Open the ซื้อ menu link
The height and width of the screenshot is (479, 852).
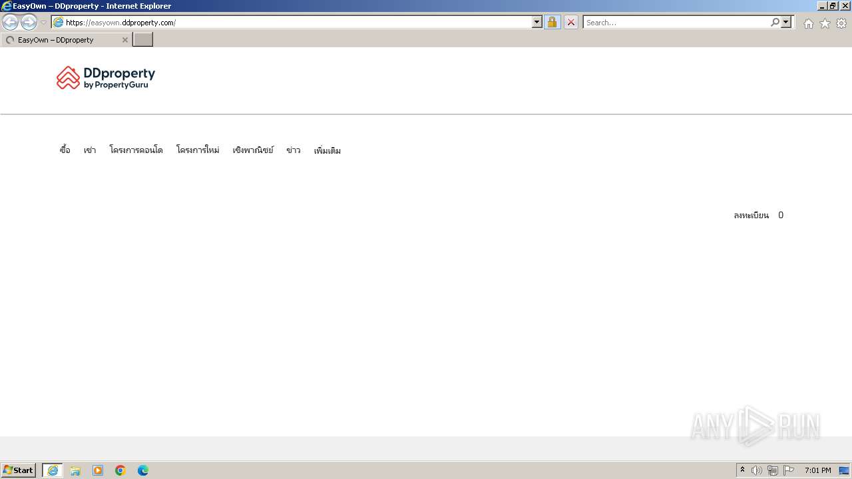[x=65, y=150]
